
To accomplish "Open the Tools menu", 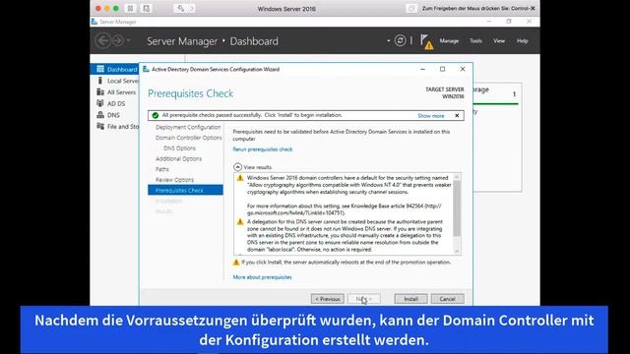I will point(475,41).
